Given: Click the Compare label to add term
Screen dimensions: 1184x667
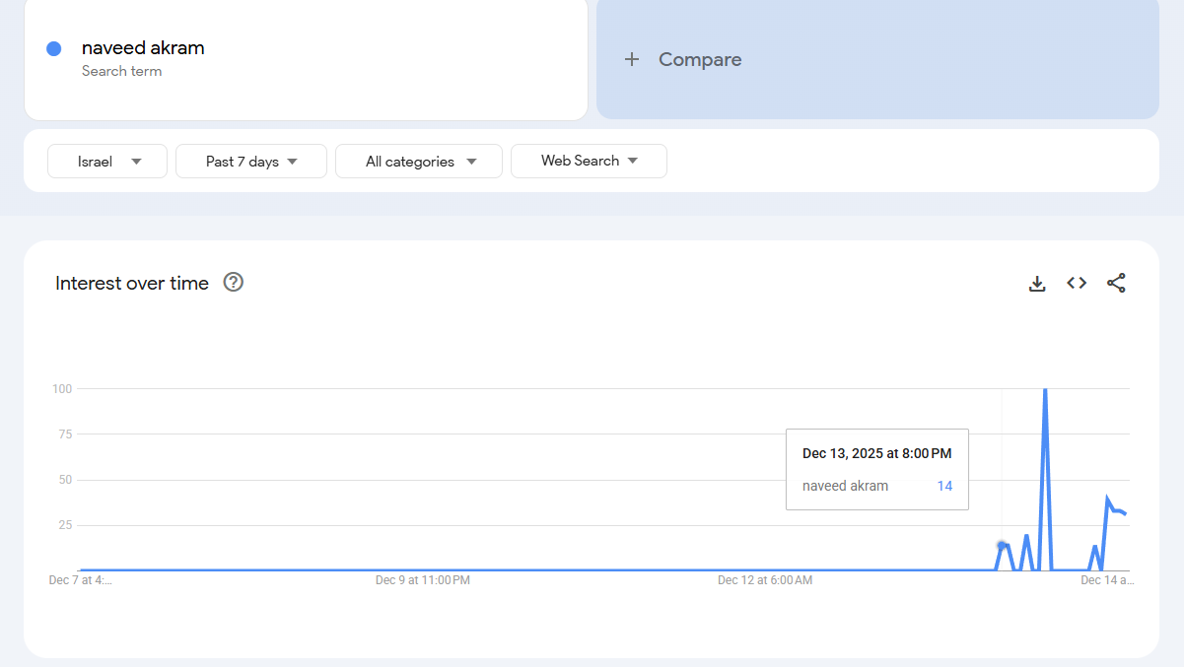Looking at the screenshot, I should pyautogui.click(x=700, y=59).
